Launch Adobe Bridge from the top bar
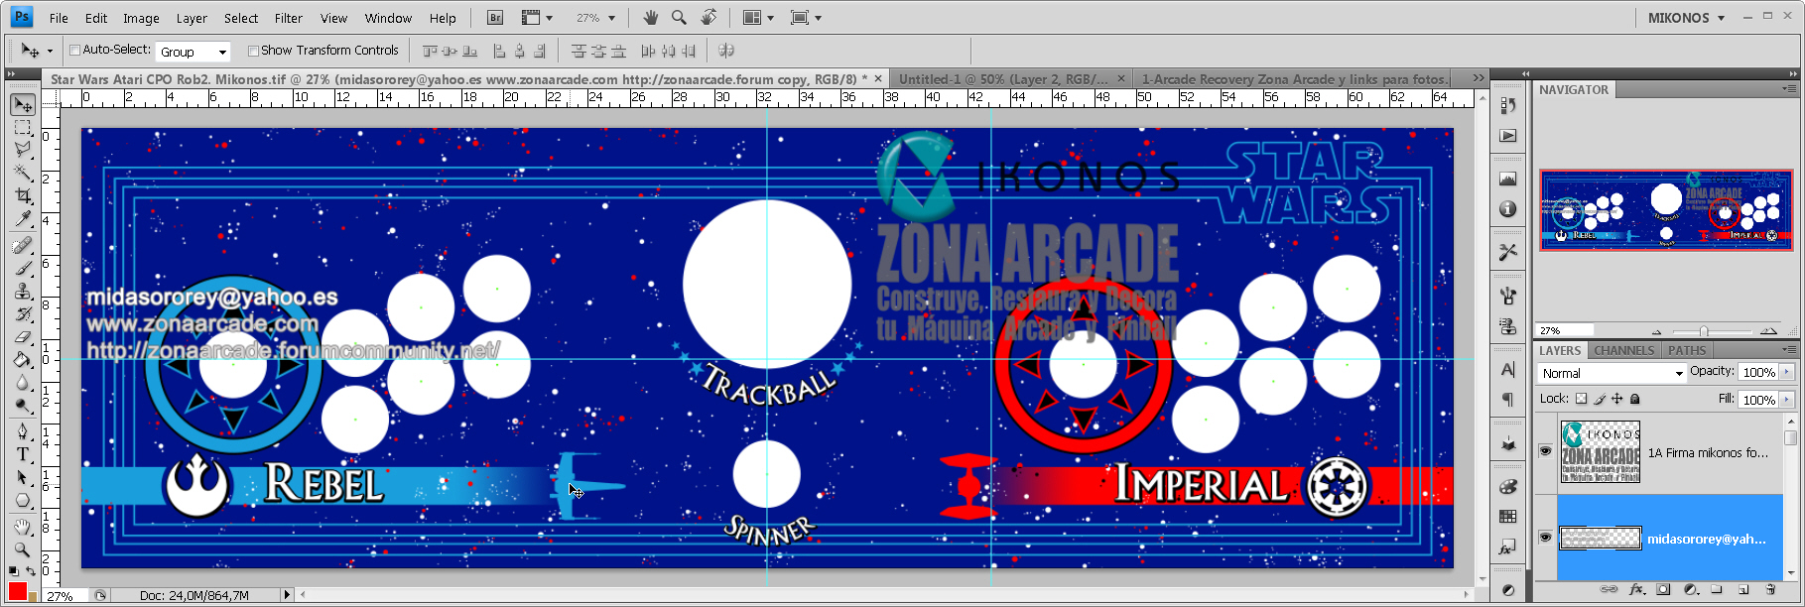Screen dimensions: 1805x607 coord(495,18)
